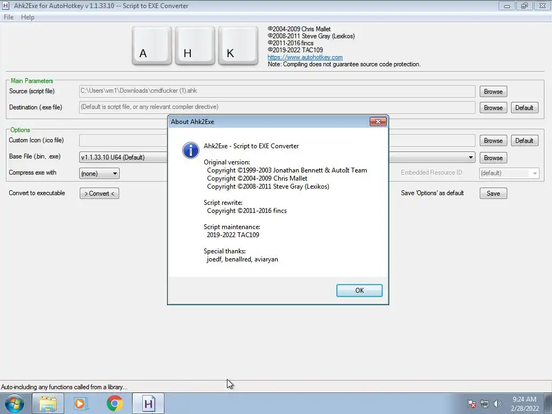Screen dimensions: 552x414
Task: Launch Windows Media Player from taskbar
Action: tap(80, 403)
